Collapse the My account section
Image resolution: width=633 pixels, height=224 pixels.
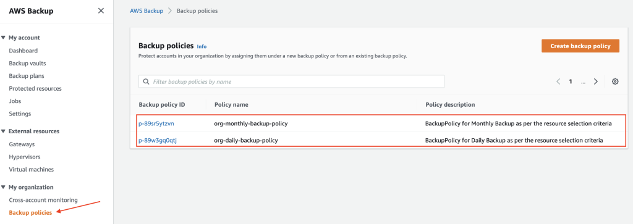click(x=4, y=38)
